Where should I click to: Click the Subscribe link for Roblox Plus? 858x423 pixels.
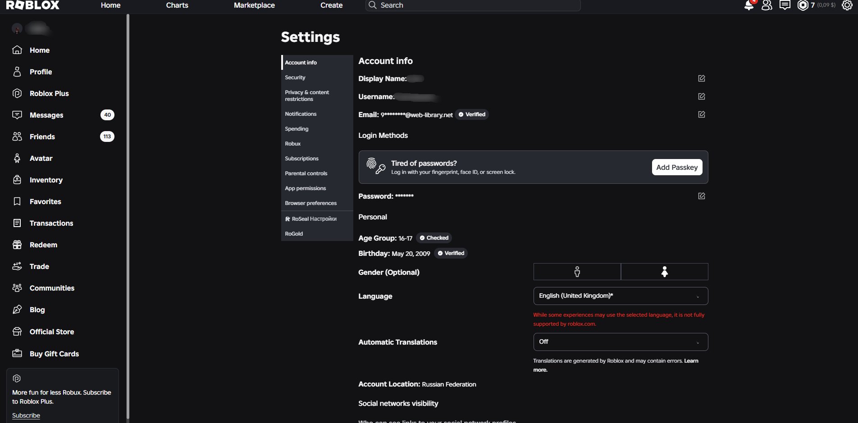click(26, 415)
